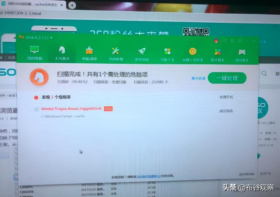Open a new browser tab with plus button
The height and width of the screenshot is (197, 280).
[x=72, y=5]
